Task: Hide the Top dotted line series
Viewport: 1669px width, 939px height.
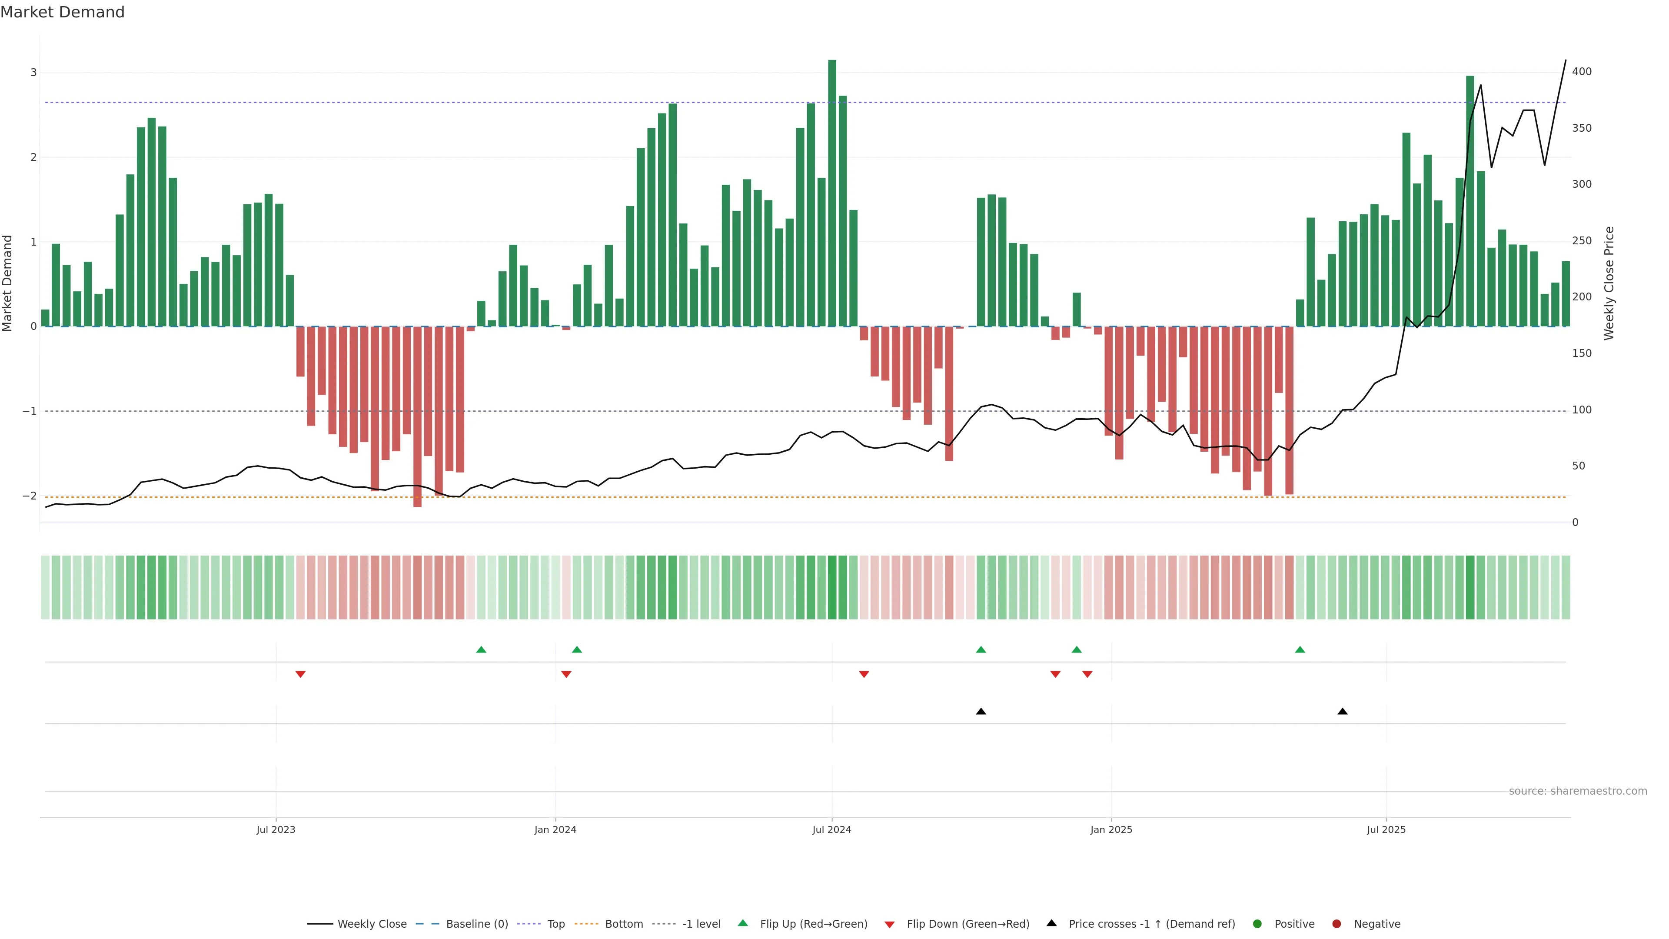Action: [x=555, y=923]
